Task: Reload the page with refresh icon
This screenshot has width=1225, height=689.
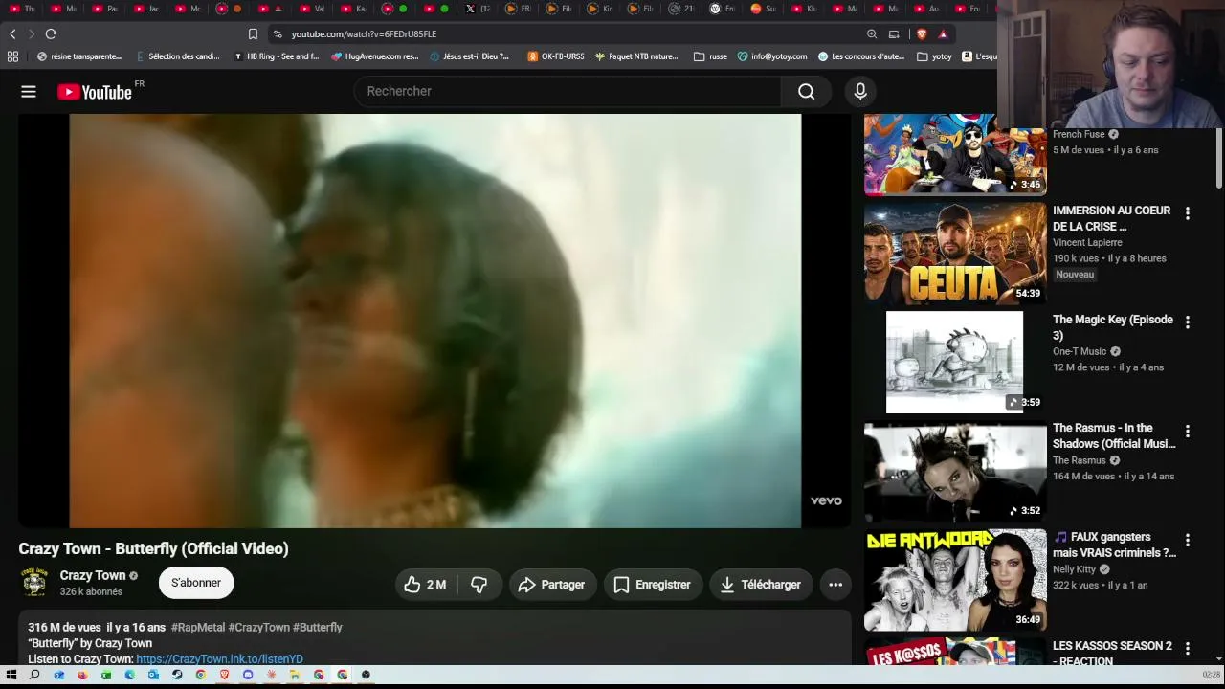Action: tap(51, 34)
